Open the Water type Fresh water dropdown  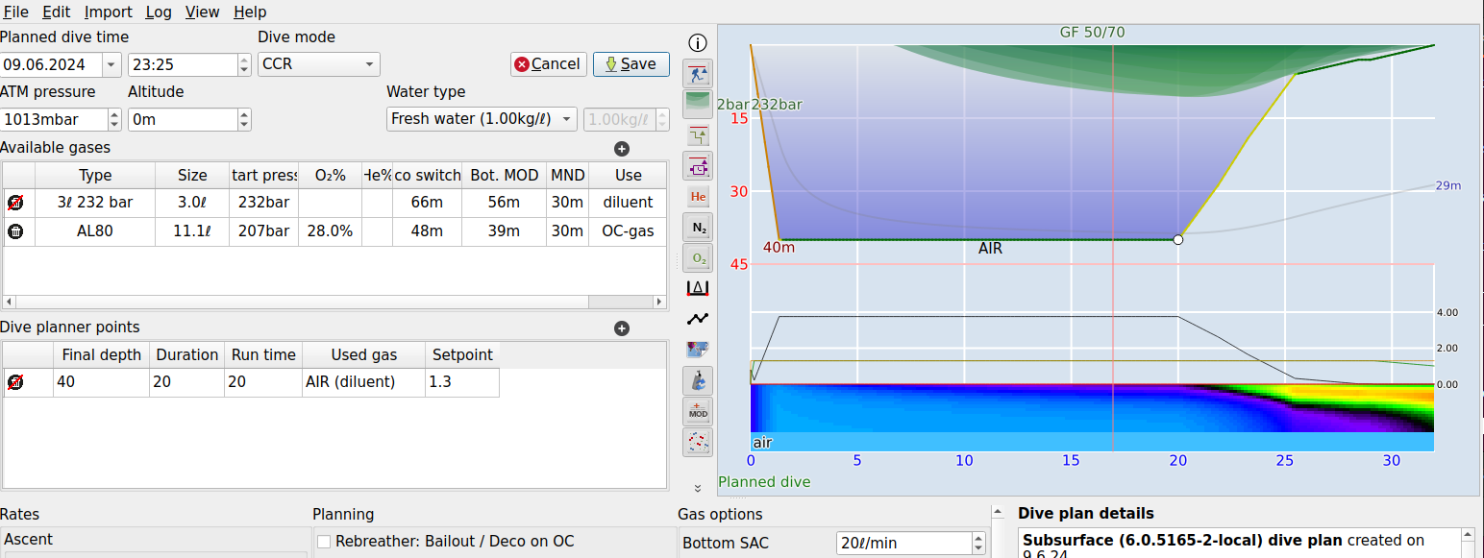point(482,119)
